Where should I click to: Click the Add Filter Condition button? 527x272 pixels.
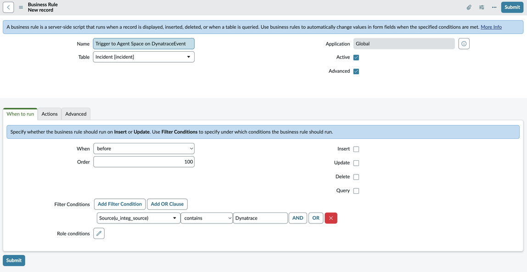pyautogui.click(x=120, y=204)
